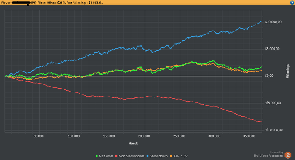295x160 pixels.
Task: Click the blue Showdown line's end point
Action: pyautogui.click(x=261, y=21)
